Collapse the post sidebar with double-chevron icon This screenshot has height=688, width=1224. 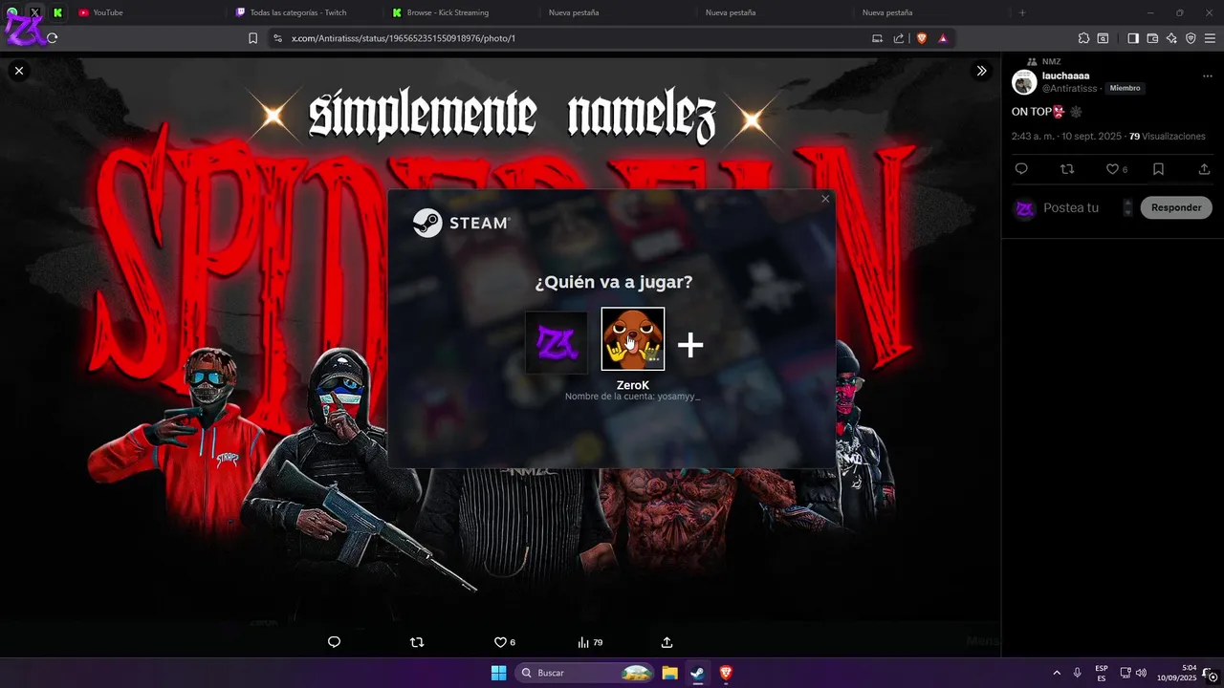pyautogui.click(x=981, y=71)
